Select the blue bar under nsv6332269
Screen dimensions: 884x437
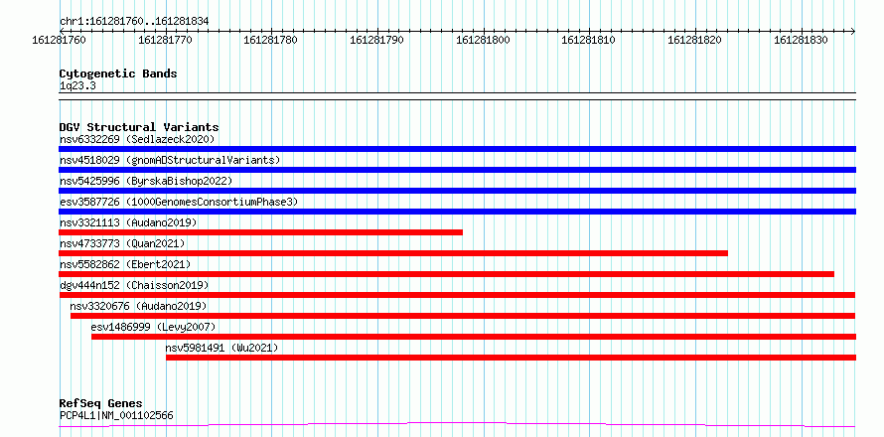coord(457,149)
